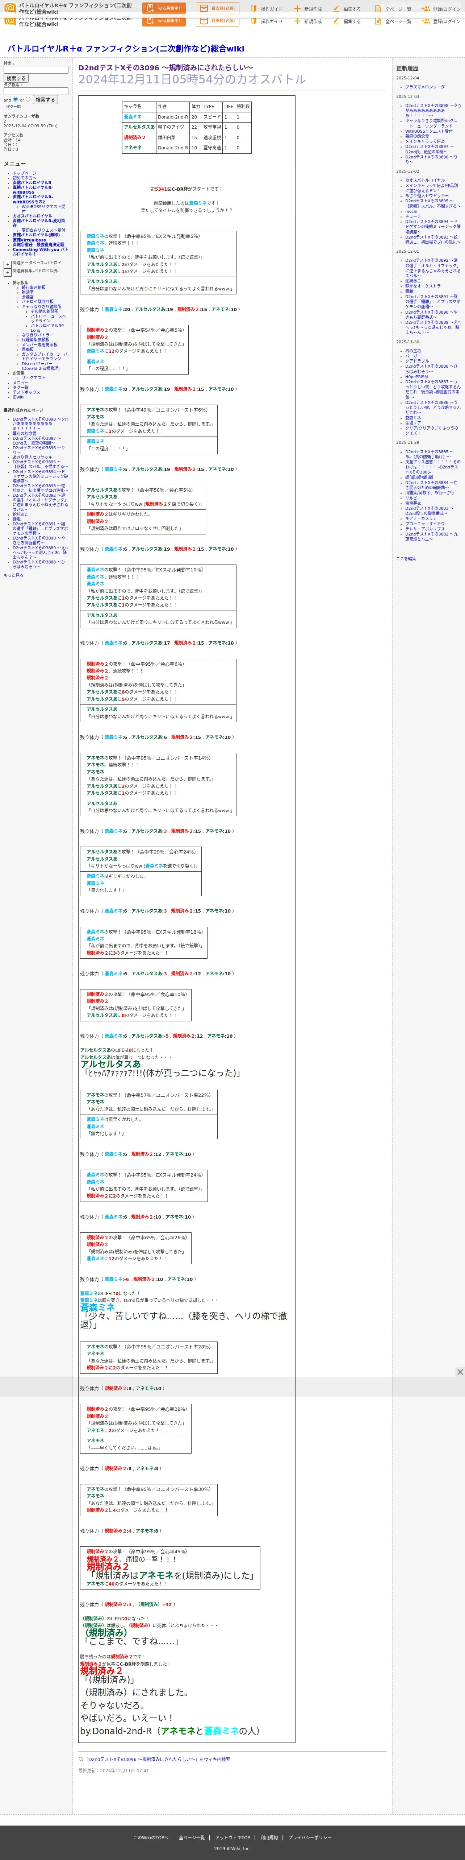The image size is (465, 1860).
Task: Open 静かなオーケストラ in update history
Action: [423, 286]
